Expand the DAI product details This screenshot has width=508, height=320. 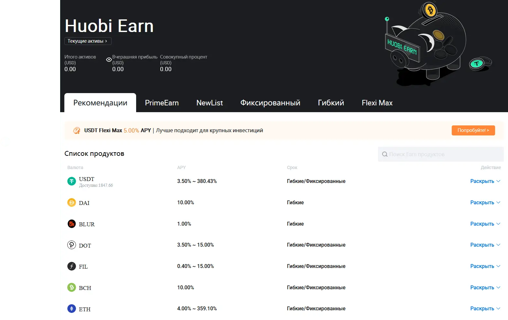point(485,203)
